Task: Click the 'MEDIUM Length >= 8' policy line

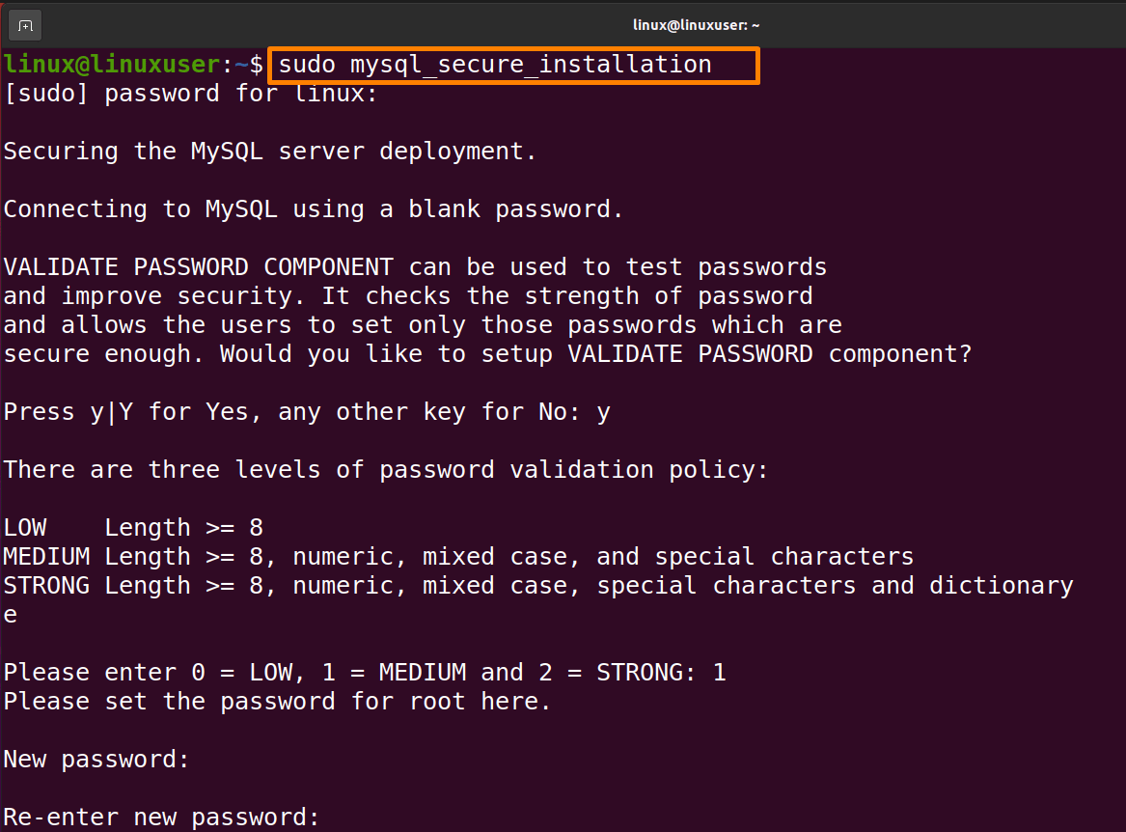Action: pos(458,557)
